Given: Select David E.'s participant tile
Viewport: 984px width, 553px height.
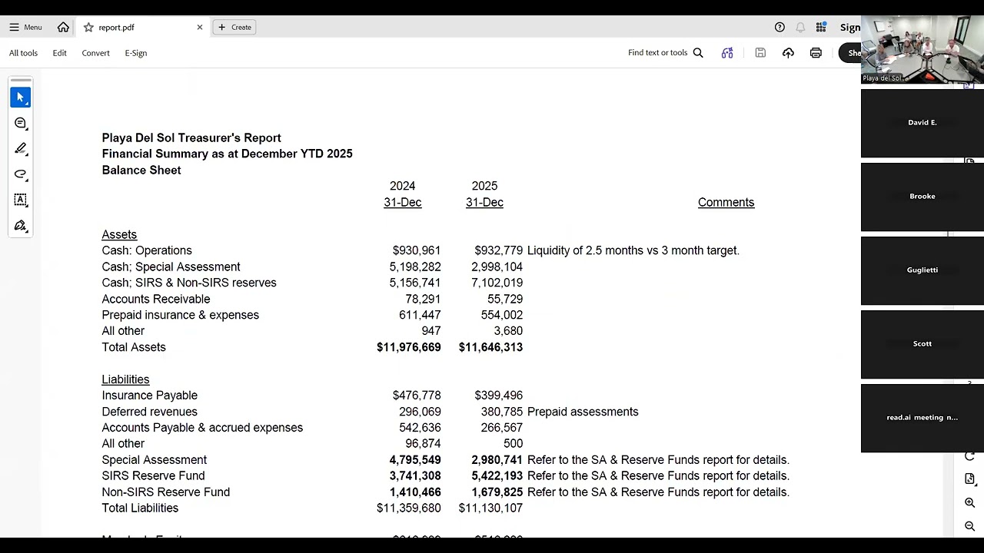Looking at the screenshot, I should [922, 123].
